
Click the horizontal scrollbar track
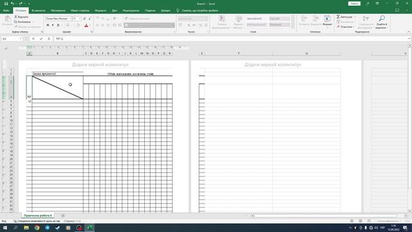pos(326,216)
